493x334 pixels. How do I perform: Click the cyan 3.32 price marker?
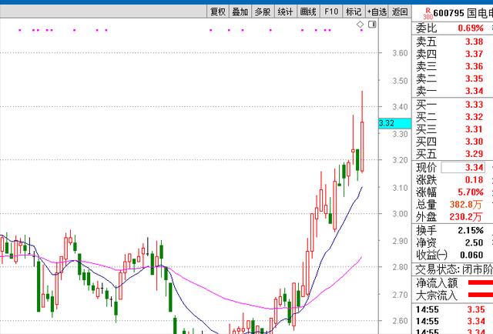tap(387, 123)
